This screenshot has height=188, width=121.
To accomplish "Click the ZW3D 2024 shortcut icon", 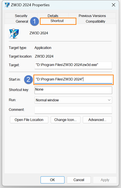I will point(14,34).
